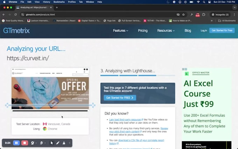Open Chrome three-dot menu
Viewport: 238px width, 149px height.
point(234,15)
